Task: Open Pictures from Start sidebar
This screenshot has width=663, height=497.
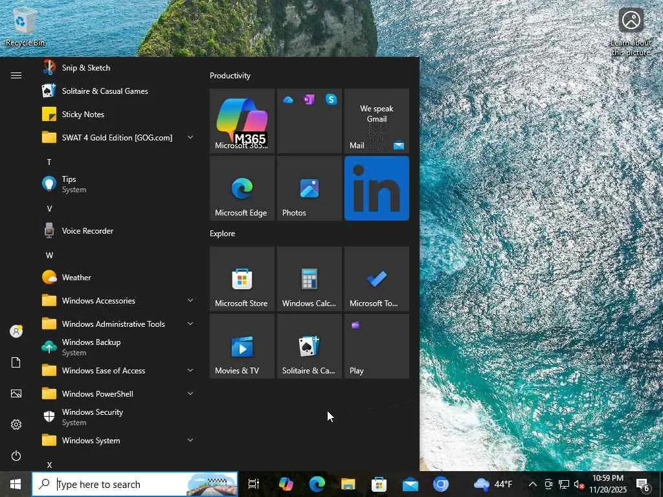Action: pos(16,393)
